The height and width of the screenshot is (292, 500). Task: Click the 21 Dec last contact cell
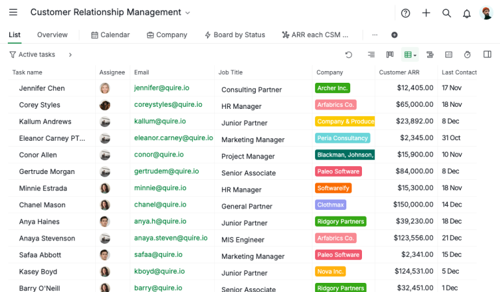coord(452,238)
